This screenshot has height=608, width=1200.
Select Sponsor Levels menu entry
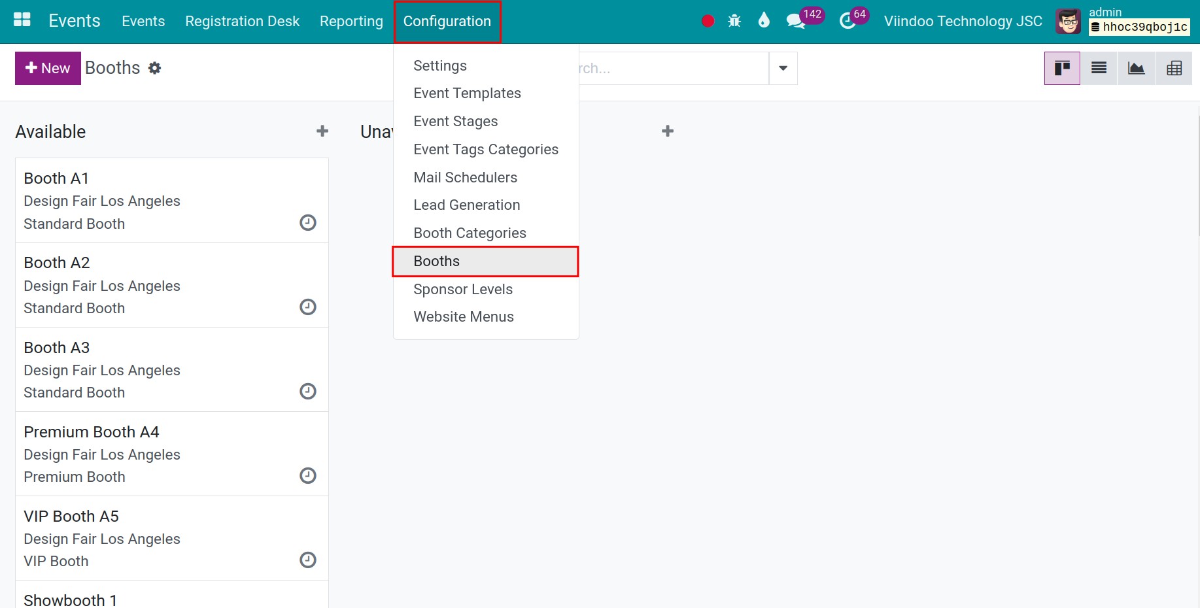486,290
